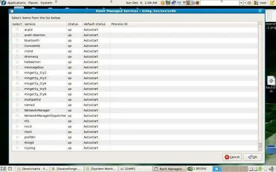Click the CPU frequency 1.90 GHz monitor

[x=197, y=169]
